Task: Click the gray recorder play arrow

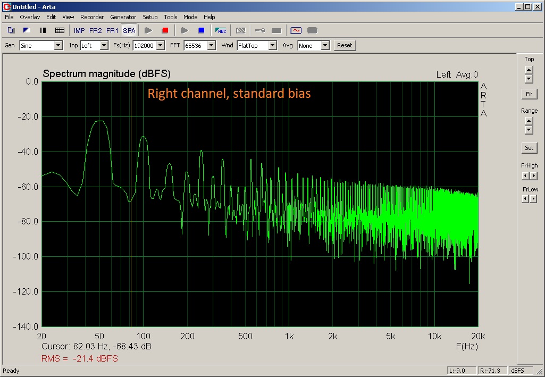Action: (x=148, y=31)
